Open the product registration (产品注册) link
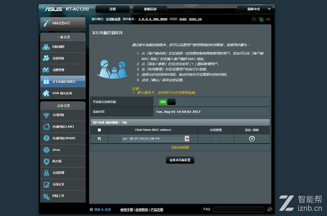The width and height of the screenshot is (327, 216). click(x=157, y=210)
